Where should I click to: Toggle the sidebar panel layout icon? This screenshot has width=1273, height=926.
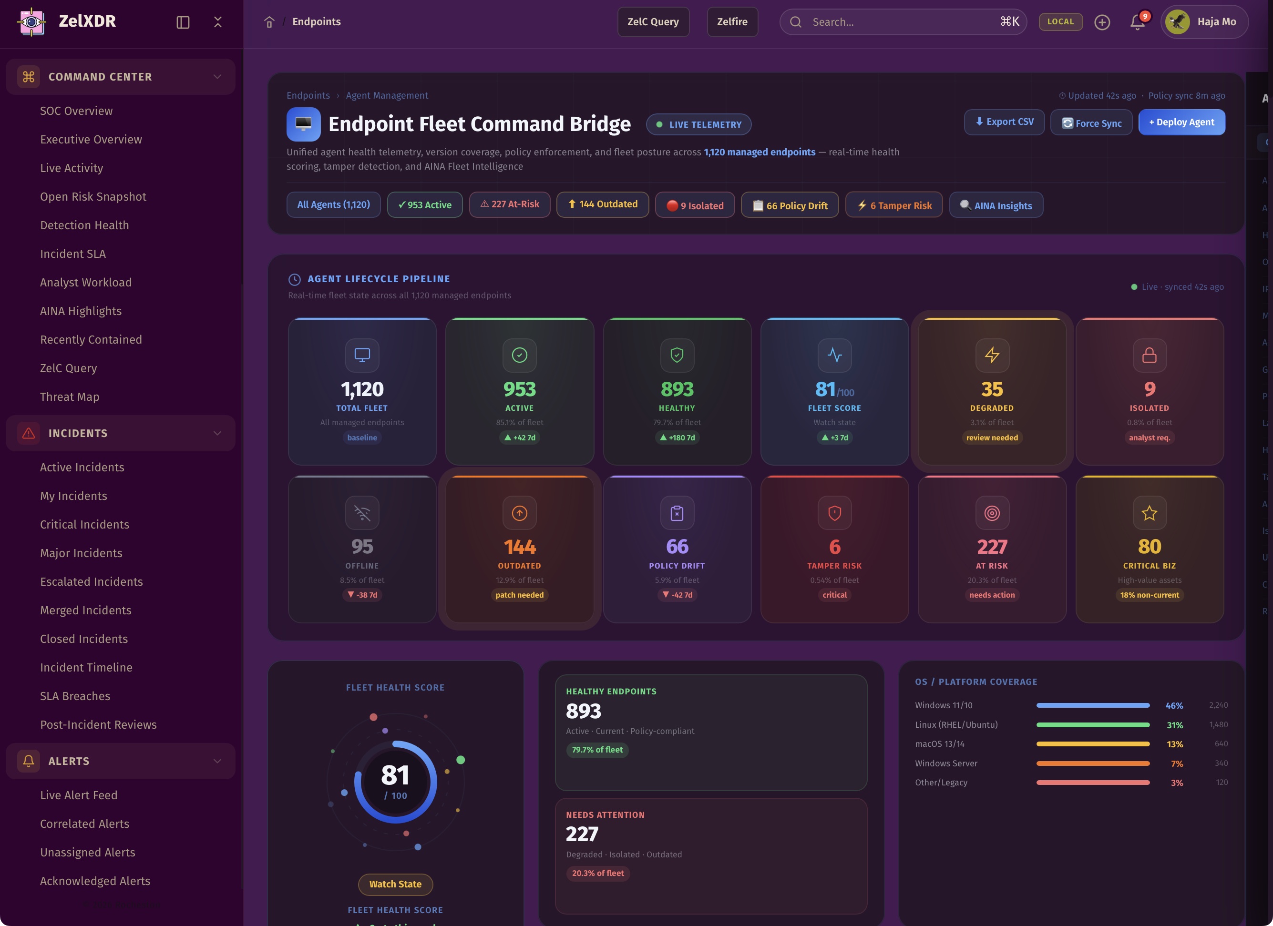[183, 22]
